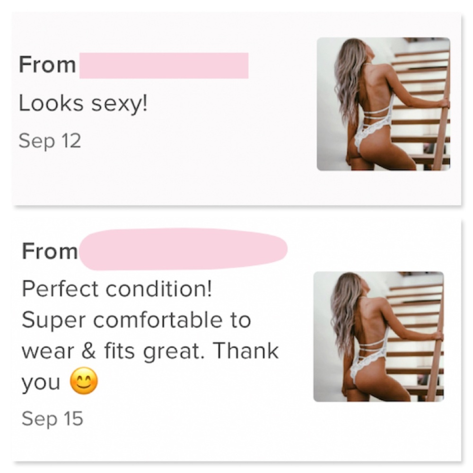Open the product thumbnail in the Sep 12 review

click(384, 104)
